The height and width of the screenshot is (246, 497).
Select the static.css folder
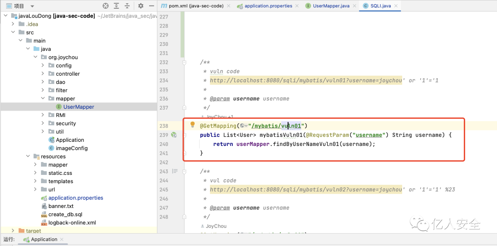60,173
